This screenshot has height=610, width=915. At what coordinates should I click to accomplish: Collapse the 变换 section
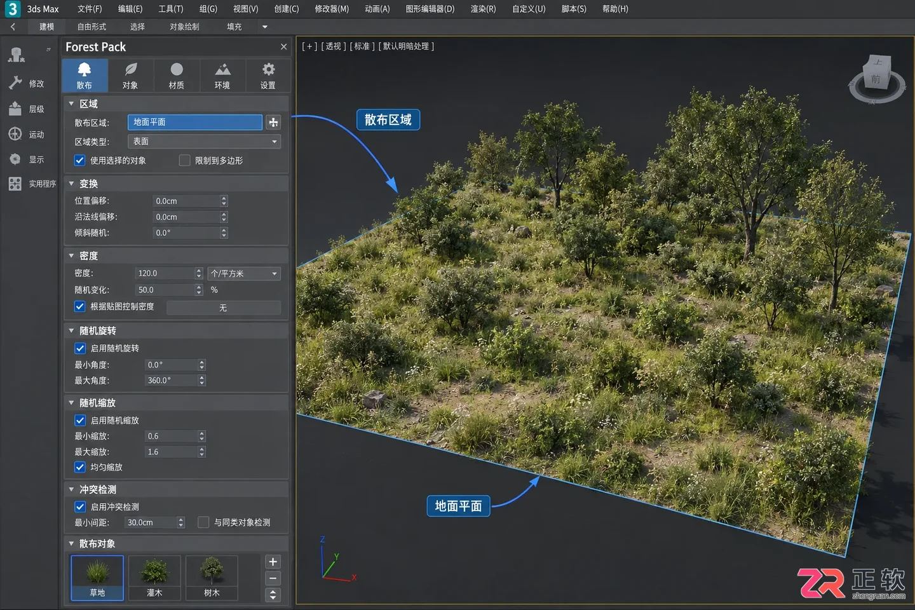(71, 184)
